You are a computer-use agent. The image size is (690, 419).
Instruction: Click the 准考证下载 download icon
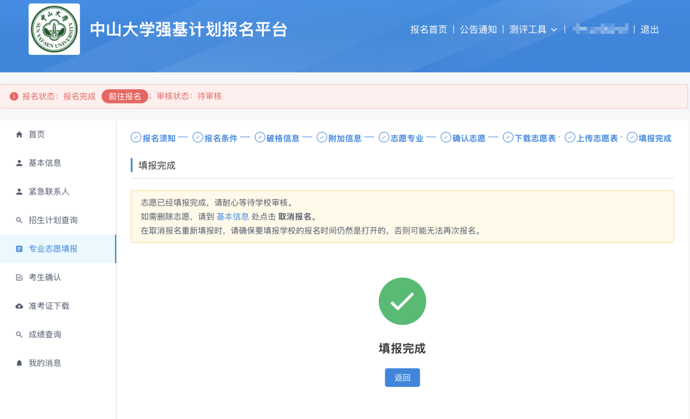click(20, 305)
